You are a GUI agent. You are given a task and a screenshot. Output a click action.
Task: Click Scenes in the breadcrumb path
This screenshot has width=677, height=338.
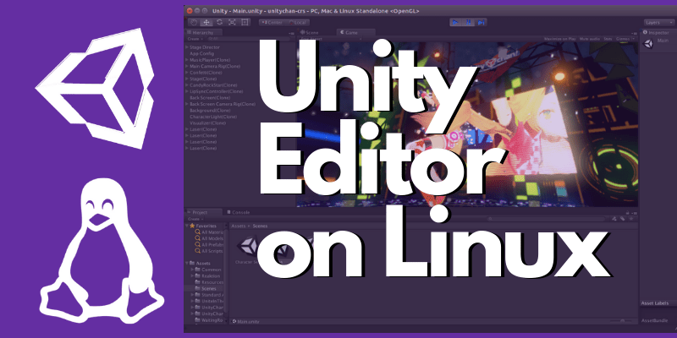(260, 226)
